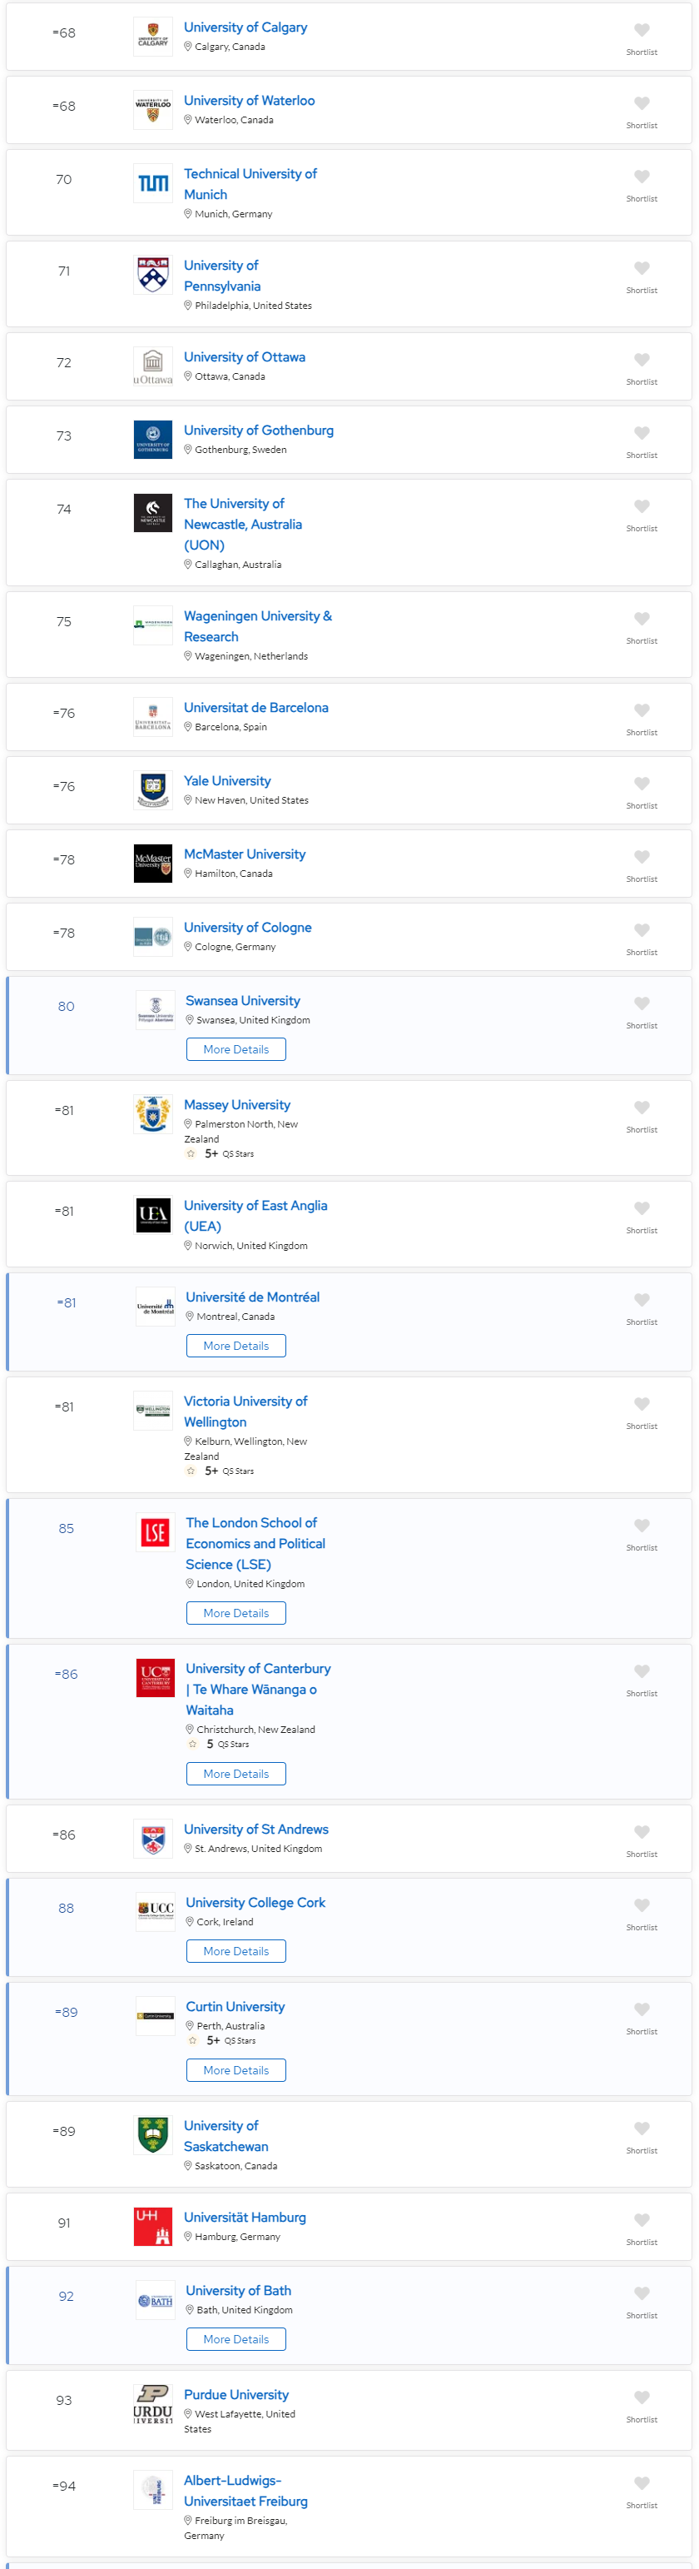Shortlist University of Calgary via heart icon

coord(641,31)
